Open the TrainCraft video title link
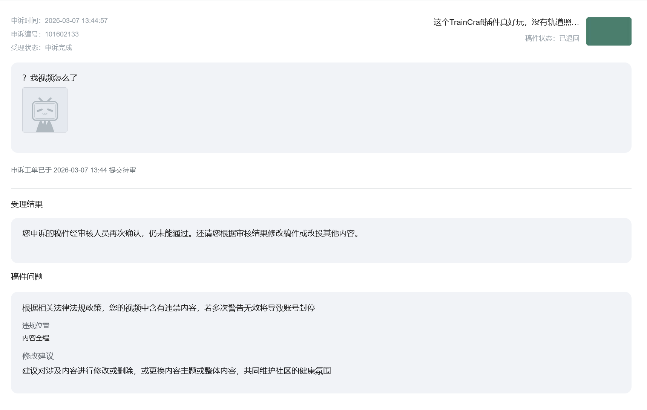647x410 pixels. click(x=506, y=22)
